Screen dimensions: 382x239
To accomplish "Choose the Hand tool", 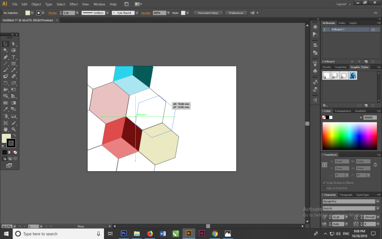I will (x=5, y=129).
